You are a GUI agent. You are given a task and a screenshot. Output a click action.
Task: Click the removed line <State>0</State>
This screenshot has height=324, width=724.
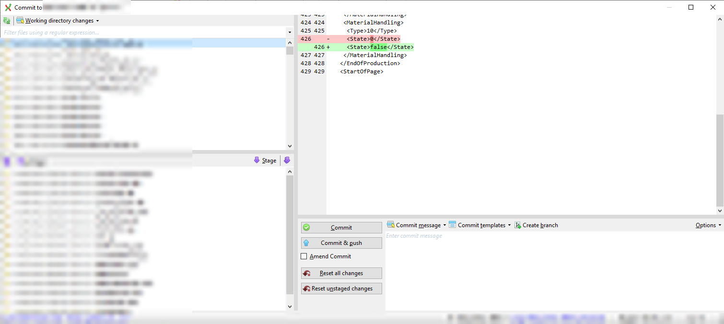point(373,39)
